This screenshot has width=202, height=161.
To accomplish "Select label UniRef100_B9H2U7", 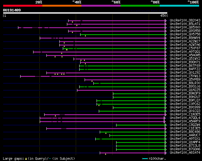I will (x=185, y=97).
